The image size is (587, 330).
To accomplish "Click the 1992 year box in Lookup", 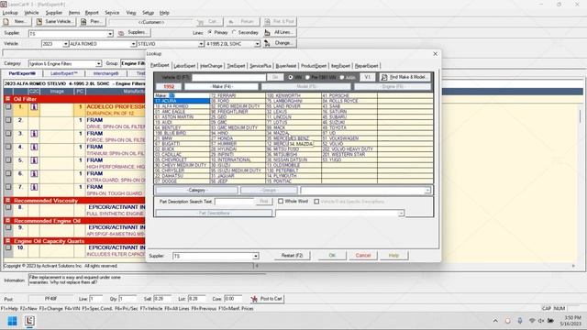I will [169, 86].
